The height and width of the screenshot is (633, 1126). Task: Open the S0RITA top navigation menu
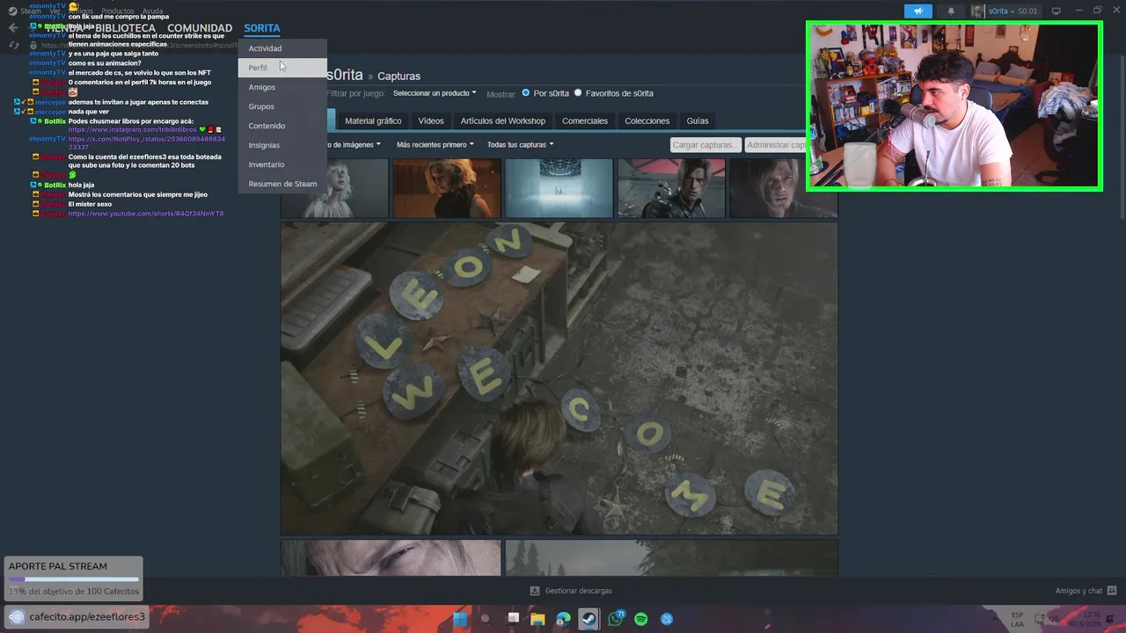(262, 28)
